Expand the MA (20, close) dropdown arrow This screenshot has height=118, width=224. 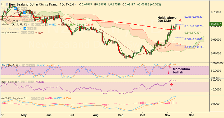tap(18, 32)
